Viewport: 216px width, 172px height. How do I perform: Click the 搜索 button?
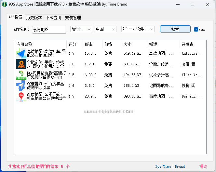(x=175, y=29)
